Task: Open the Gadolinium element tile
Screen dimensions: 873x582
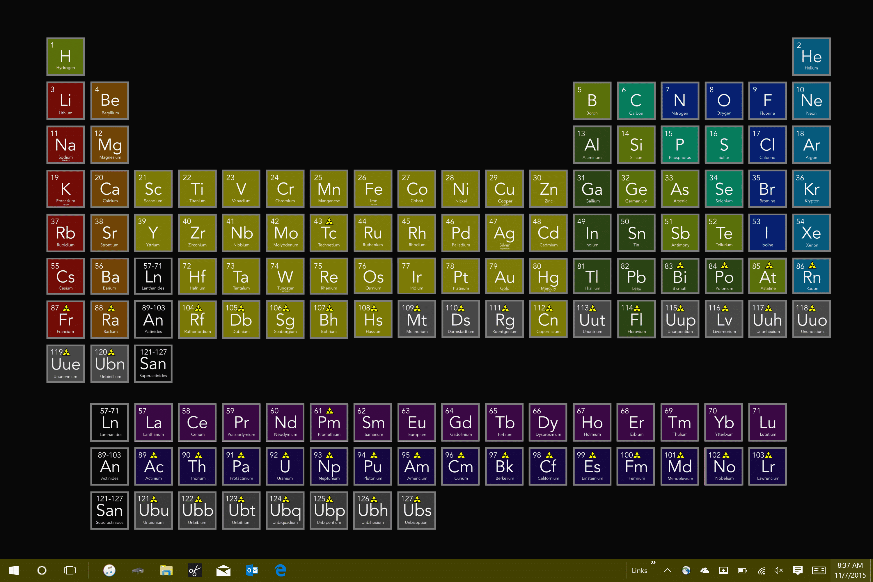Action: coord(461,422)
